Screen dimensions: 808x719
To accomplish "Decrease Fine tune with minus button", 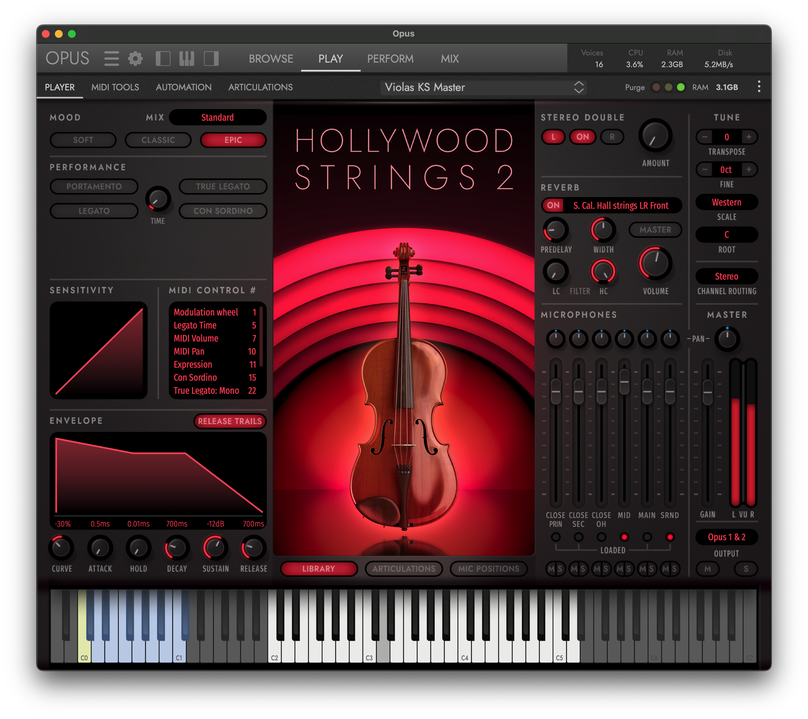I will pyautogui.click(x=704, y=170).
